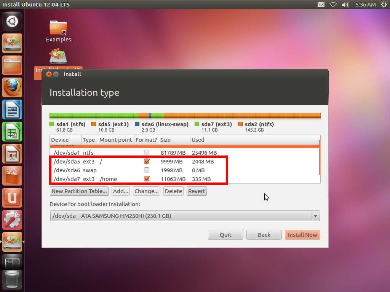390x292 pixels.
Task: Launch LibreOffice Impress
Action: 12,154
